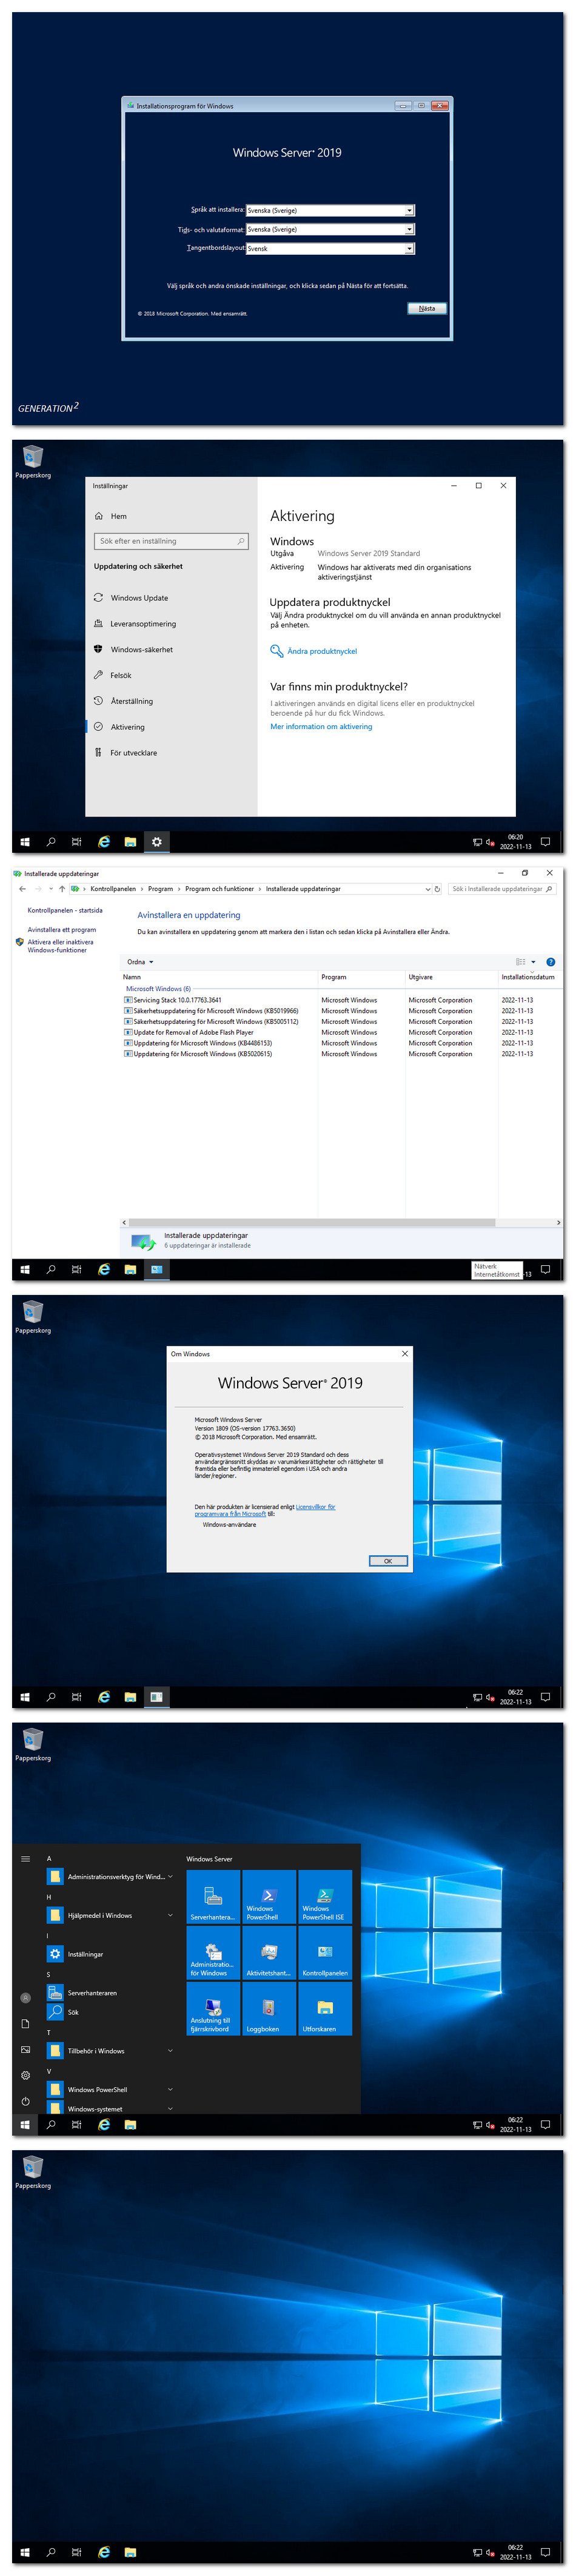Click refresh icon beside the address bar
This screenshot has width=576, height=2576.
tap(437, 889)
